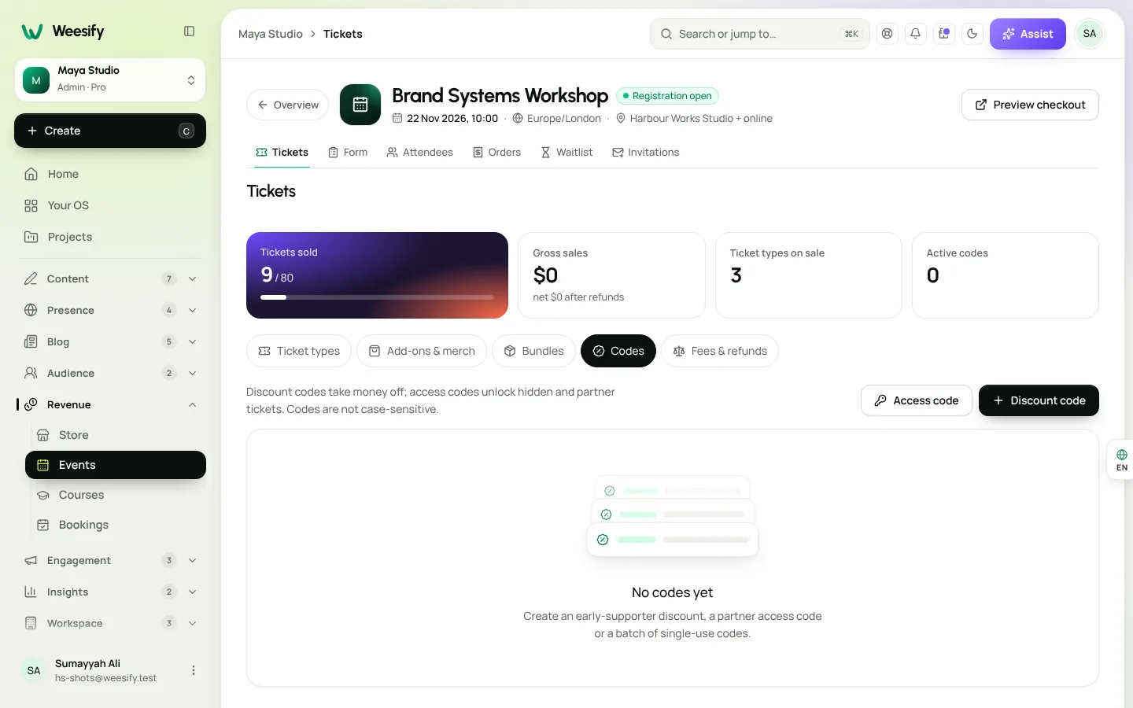The image size is (1133, 708).
Task: Open the updates icon with purple dot
Action: (x=944, y=34)
